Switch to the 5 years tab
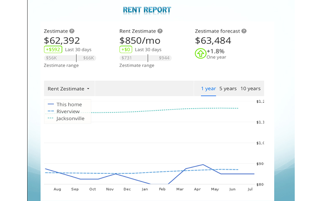 [228, 89]
